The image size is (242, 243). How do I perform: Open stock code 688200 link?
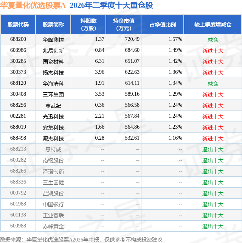[x=18, y=39]
